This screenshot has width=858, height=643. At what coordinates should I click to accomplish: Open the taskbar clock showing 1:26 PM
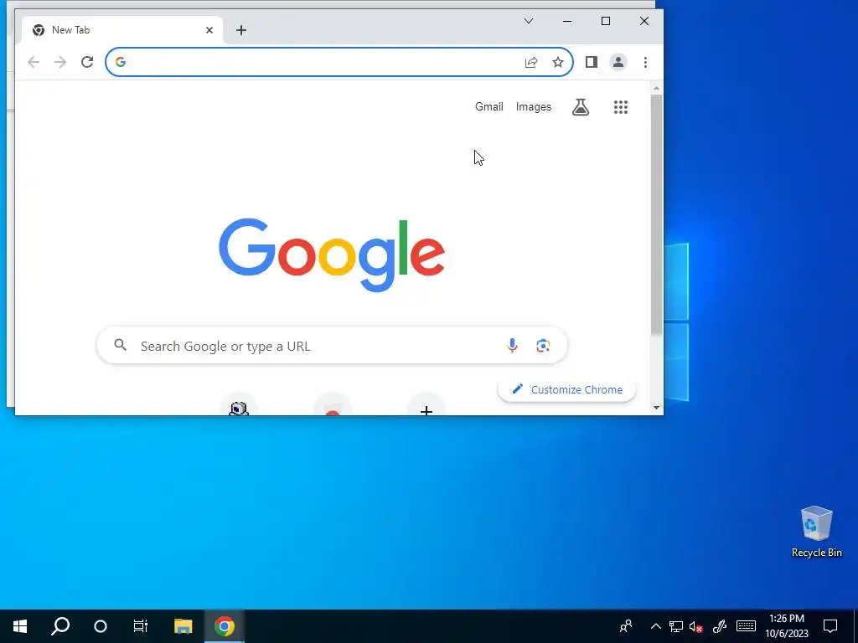[x=787, y=626]
